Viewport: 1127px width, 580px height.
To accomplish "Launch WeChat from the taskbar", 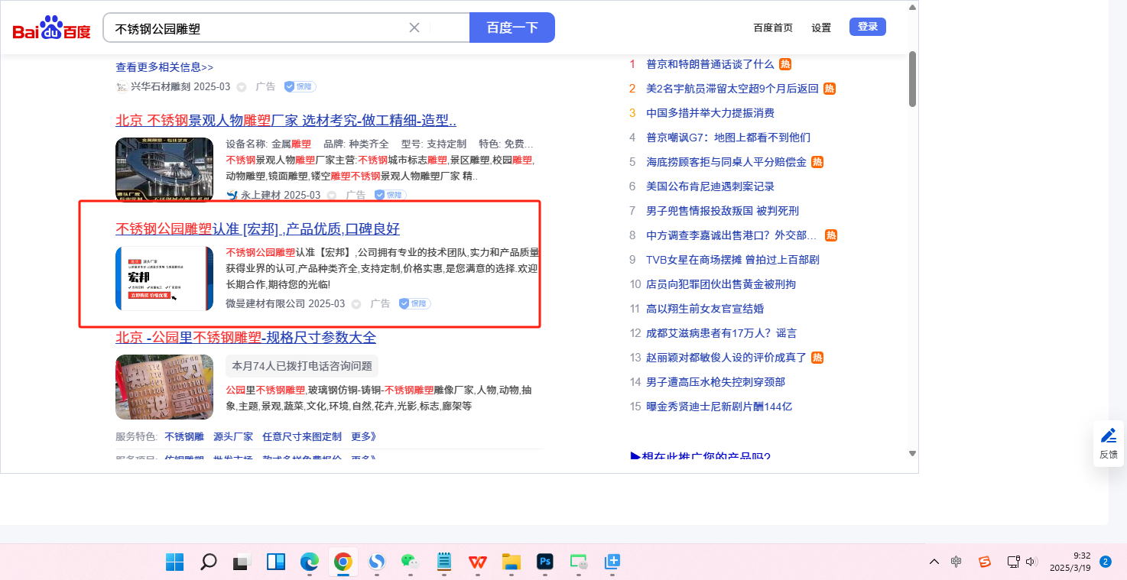I will (x=411, y=562).
